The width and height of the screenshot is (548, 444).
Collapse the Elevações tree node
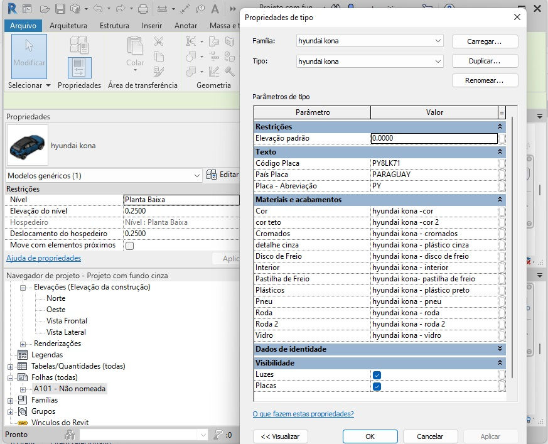tap(23, 288)
